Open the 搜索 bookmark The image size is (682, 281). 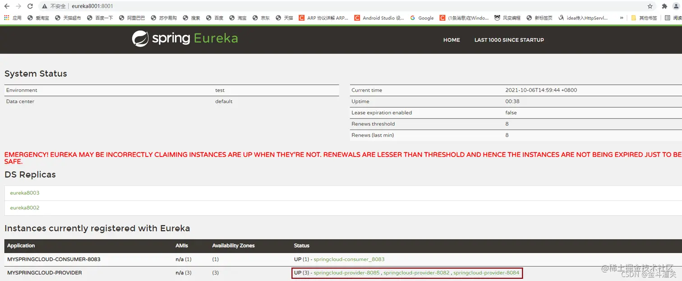tap(192, 18)
